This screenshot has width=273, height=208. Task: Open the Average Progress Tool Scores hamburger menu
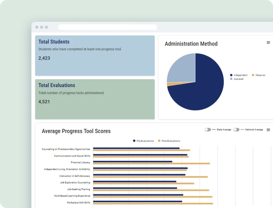tap(268, 130)
